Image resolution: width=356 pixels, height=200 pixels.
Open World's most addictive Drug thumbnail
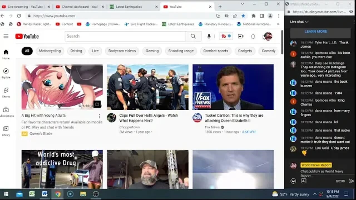[62, 169]
